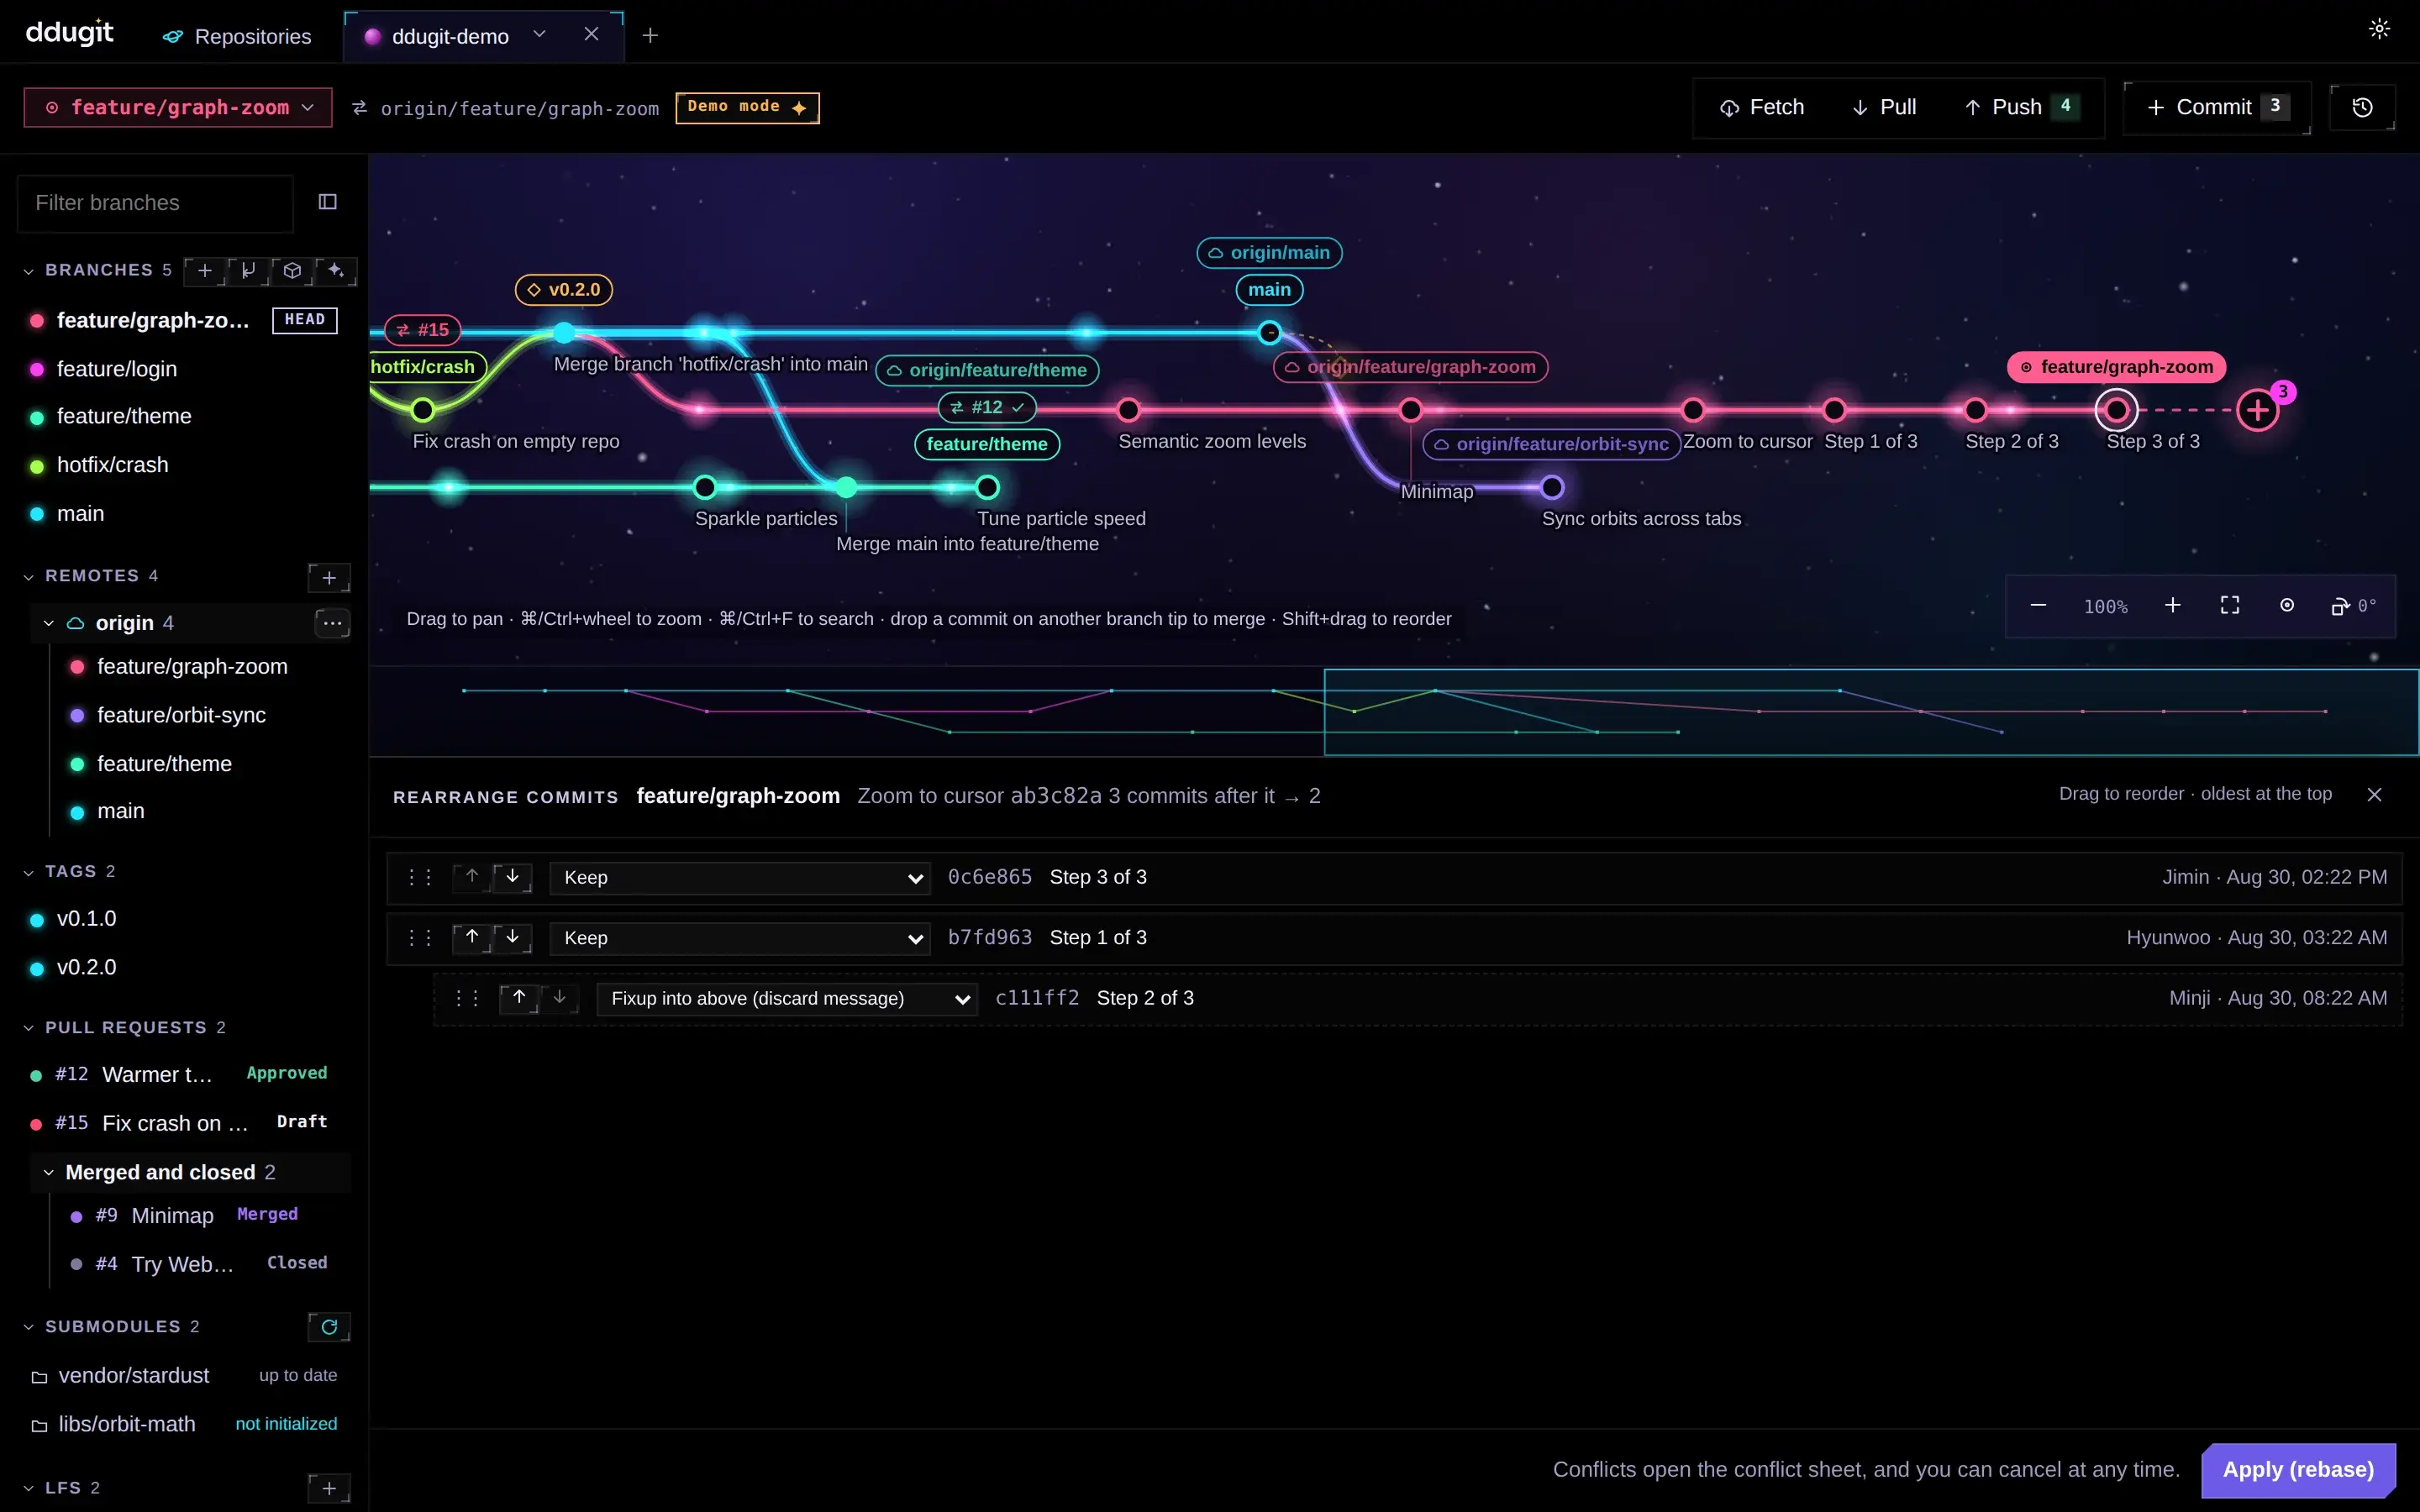Refresh submodules with the reload icon
The image size is (2420, 1512).
(329, 1326)
